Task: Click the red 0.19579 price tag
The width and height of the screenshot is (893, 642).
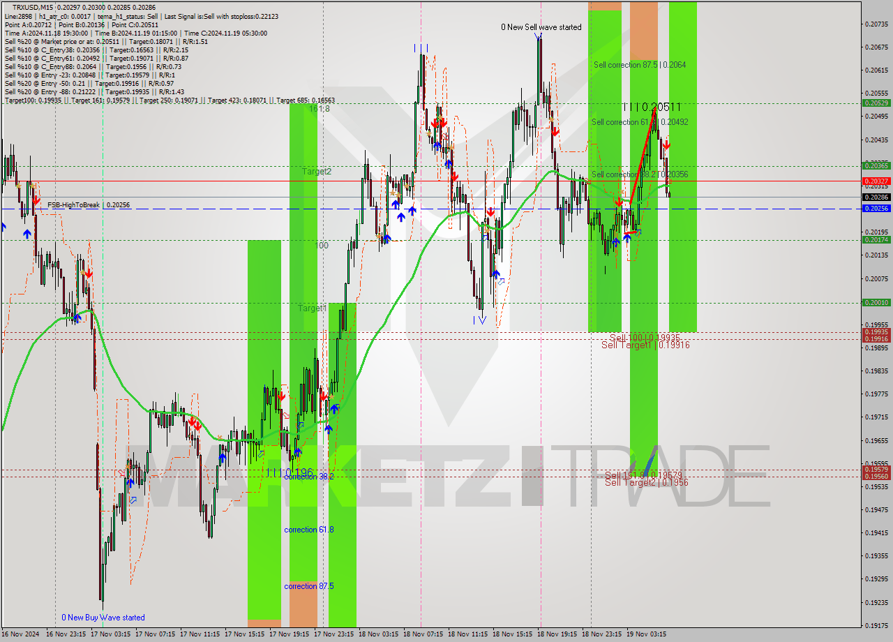Action: [876, 469]
